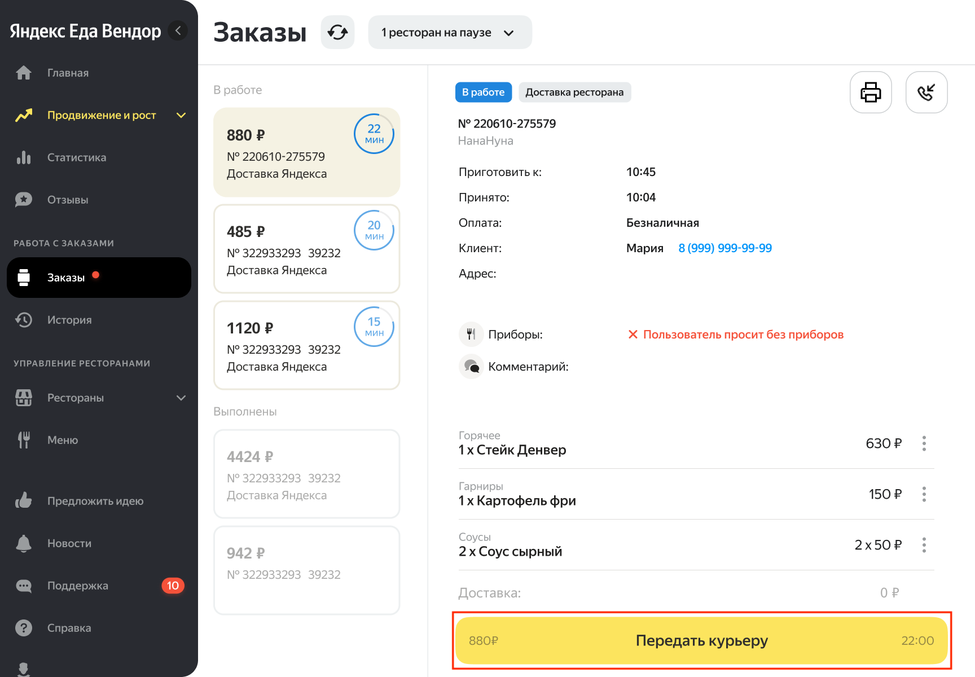Screen dimensions: 975x677
Task: Open completed order 4424 ₽
Action: (306, 474)
